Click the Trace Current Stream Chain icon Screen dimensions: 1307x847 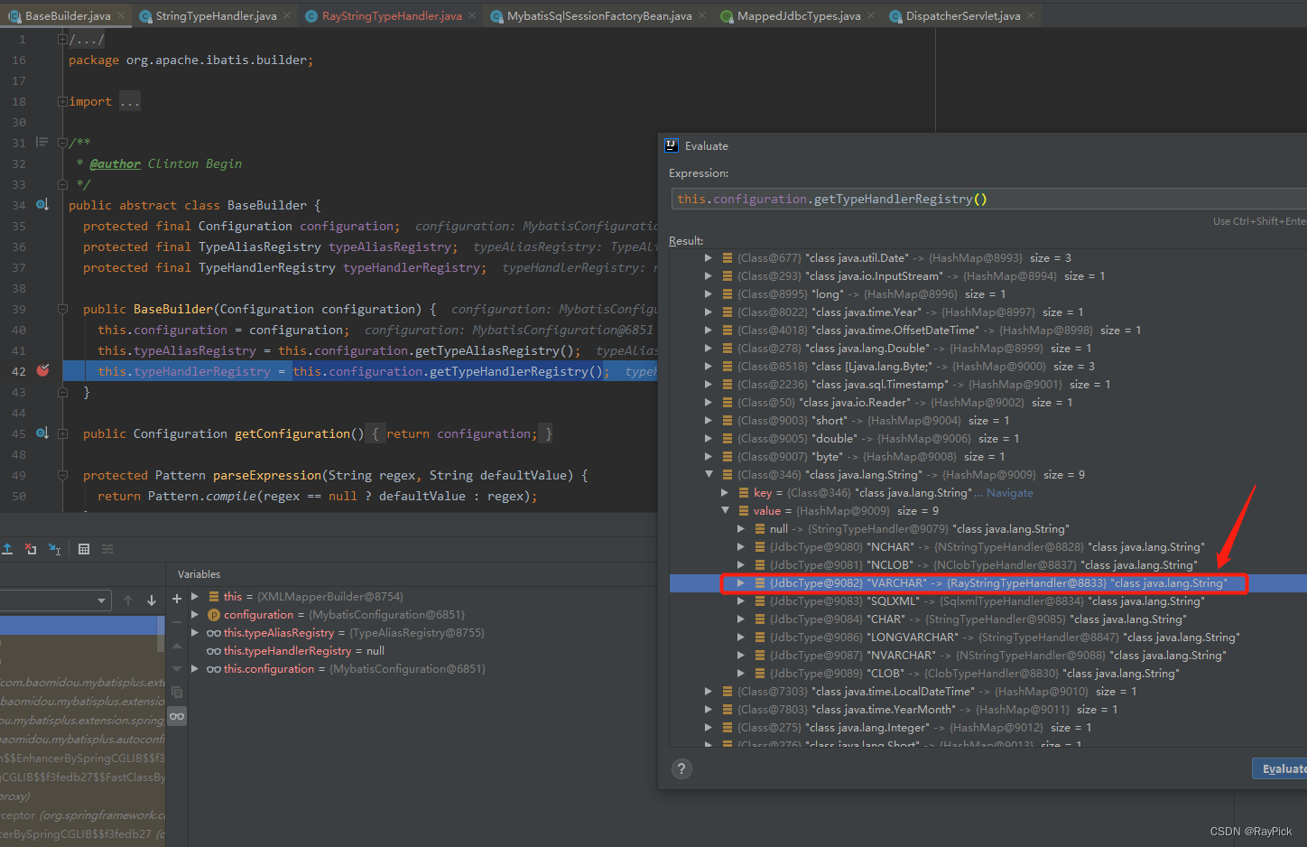coord(107,549)
